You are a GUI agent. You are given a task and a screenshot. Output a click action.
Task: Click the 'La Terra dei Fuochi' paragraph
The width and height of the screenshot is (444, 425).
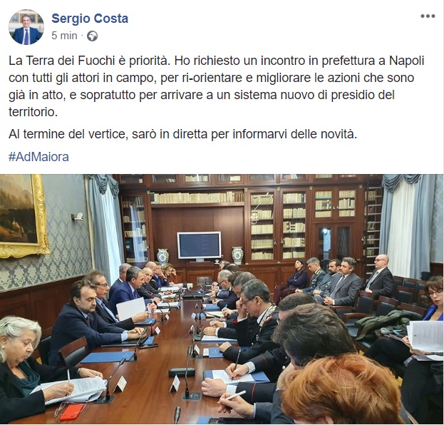point(217,86)
